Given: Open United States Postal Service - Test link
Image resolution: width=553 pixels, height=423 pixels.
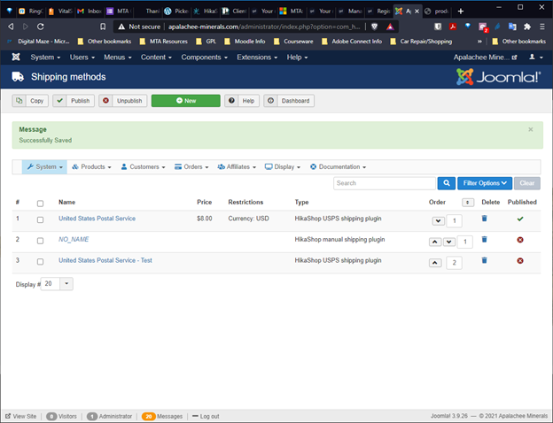Looking at the screenshot, I should pos(105,260).
